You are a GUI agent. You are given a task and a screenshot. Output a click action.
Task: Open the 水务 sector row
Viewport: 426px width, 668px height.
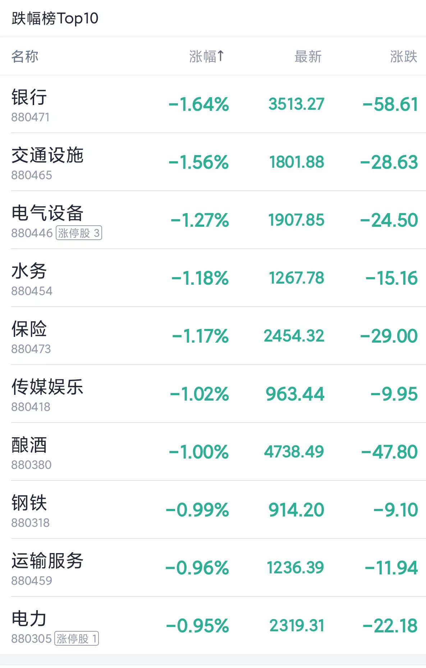click(213, 278)
